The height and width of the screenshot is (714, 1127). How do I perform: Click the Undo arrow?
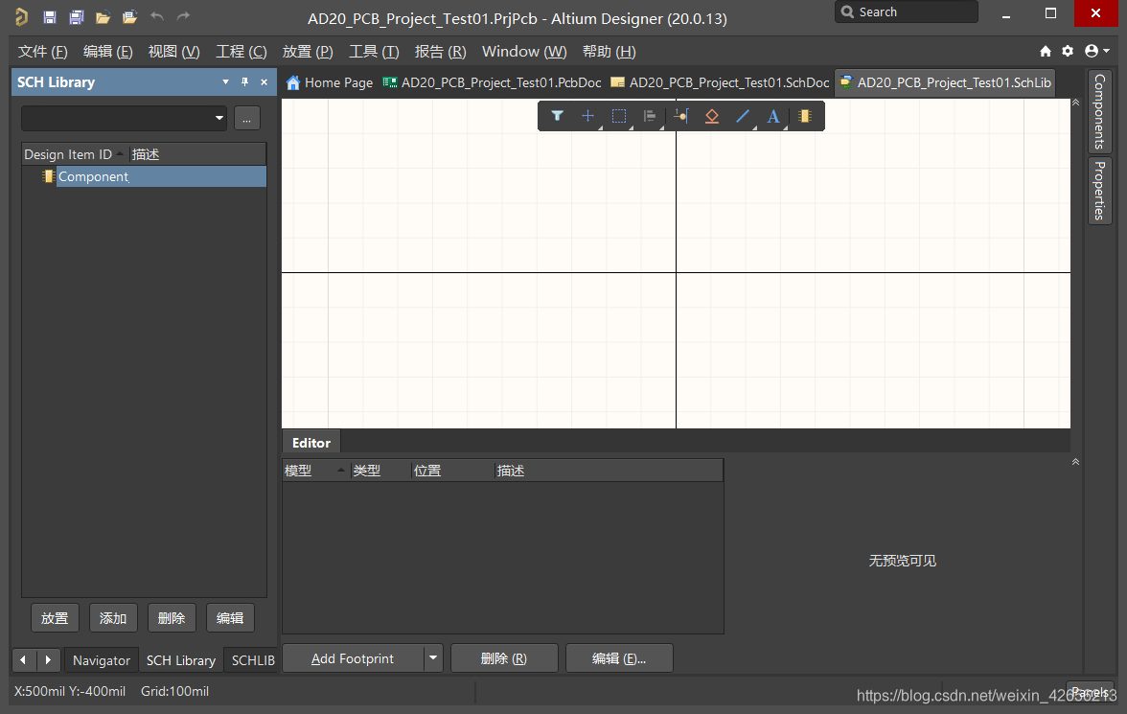(157, 16)
